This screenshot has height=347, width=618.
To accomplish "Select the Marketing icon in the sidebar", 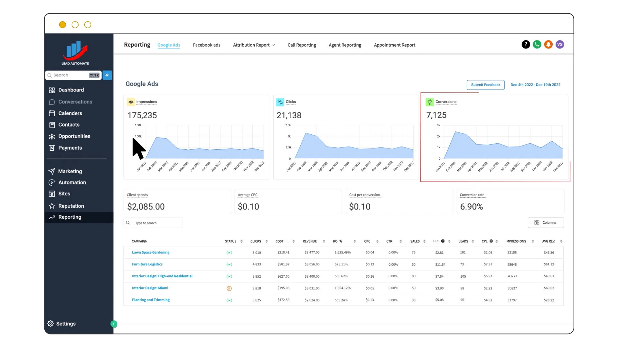I will pos(52,171).
